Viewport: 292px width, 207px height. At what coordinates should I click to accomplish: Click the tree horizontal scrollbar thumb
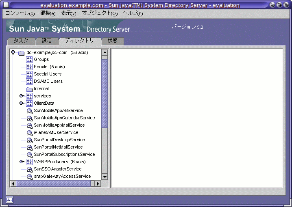[x=53, y=184]
